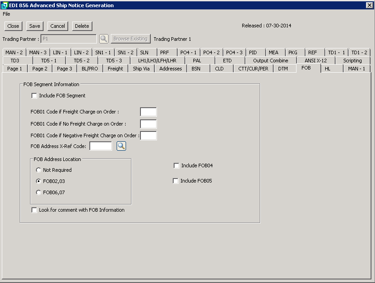Enable the Include FOB Segment checkbox
This screenshot has height=283, width=375.
tap(34, 96)
